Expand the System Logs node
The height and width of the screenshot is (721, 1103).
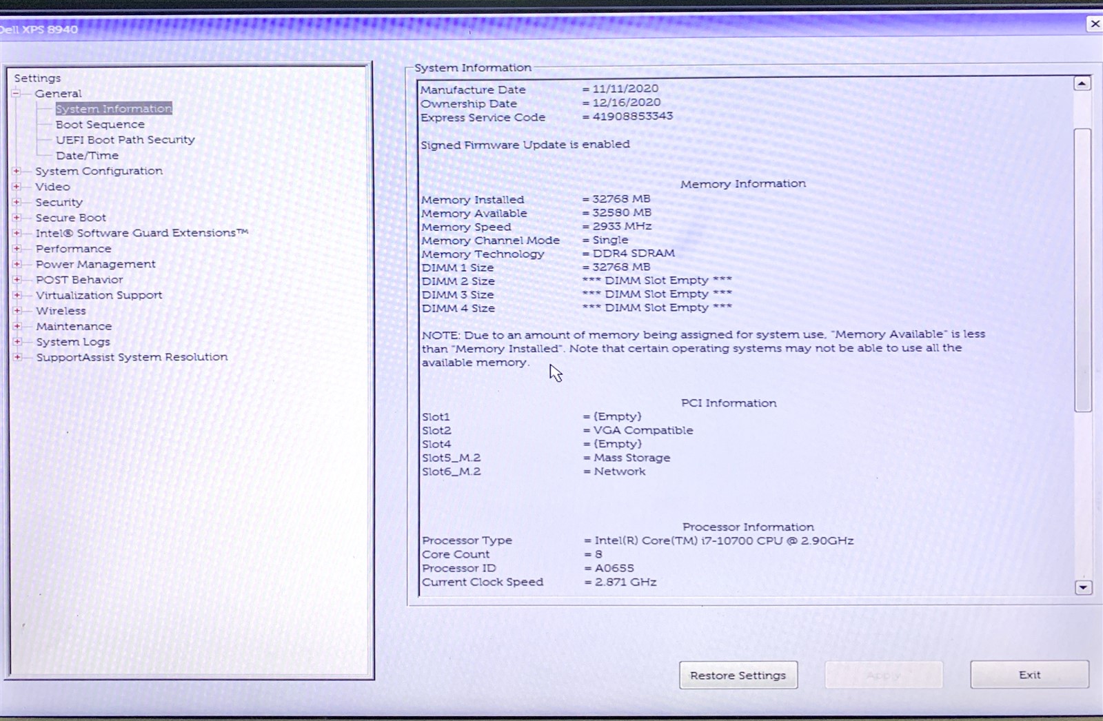[17, 341]
